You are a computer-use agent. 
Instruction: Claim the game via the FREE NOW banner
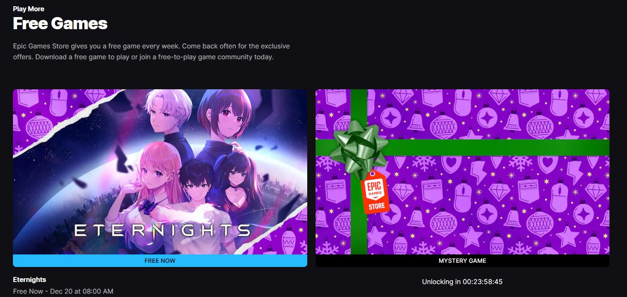click(x=160, y=261)
